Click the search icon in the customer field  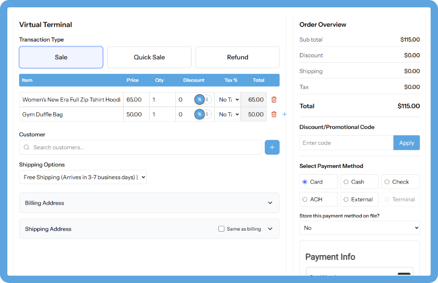pyautogui.click(x=27, y=147)
